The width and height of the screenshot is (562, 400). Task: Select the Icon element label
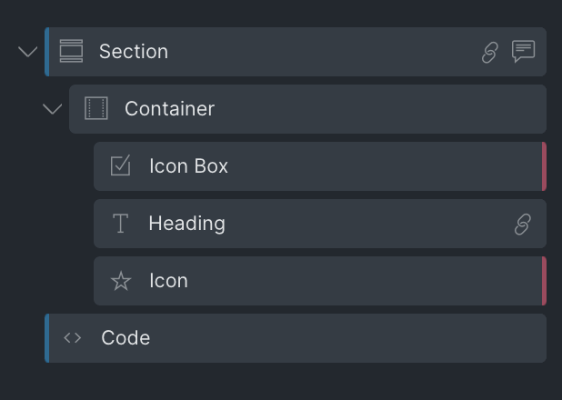pyautogui.click(x=168, y=281)
